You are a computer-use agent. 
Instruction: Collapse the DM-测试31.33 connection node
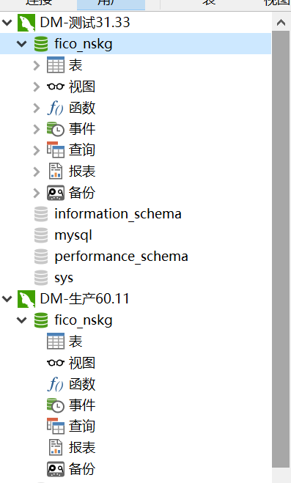click(7, 23)
